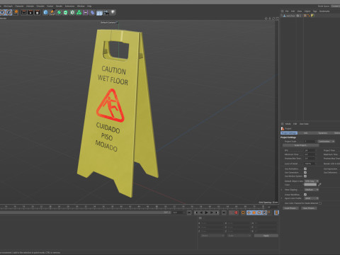
Task: Open the View Clipping Medium dropdown
Action: click(x=312, y=190)
